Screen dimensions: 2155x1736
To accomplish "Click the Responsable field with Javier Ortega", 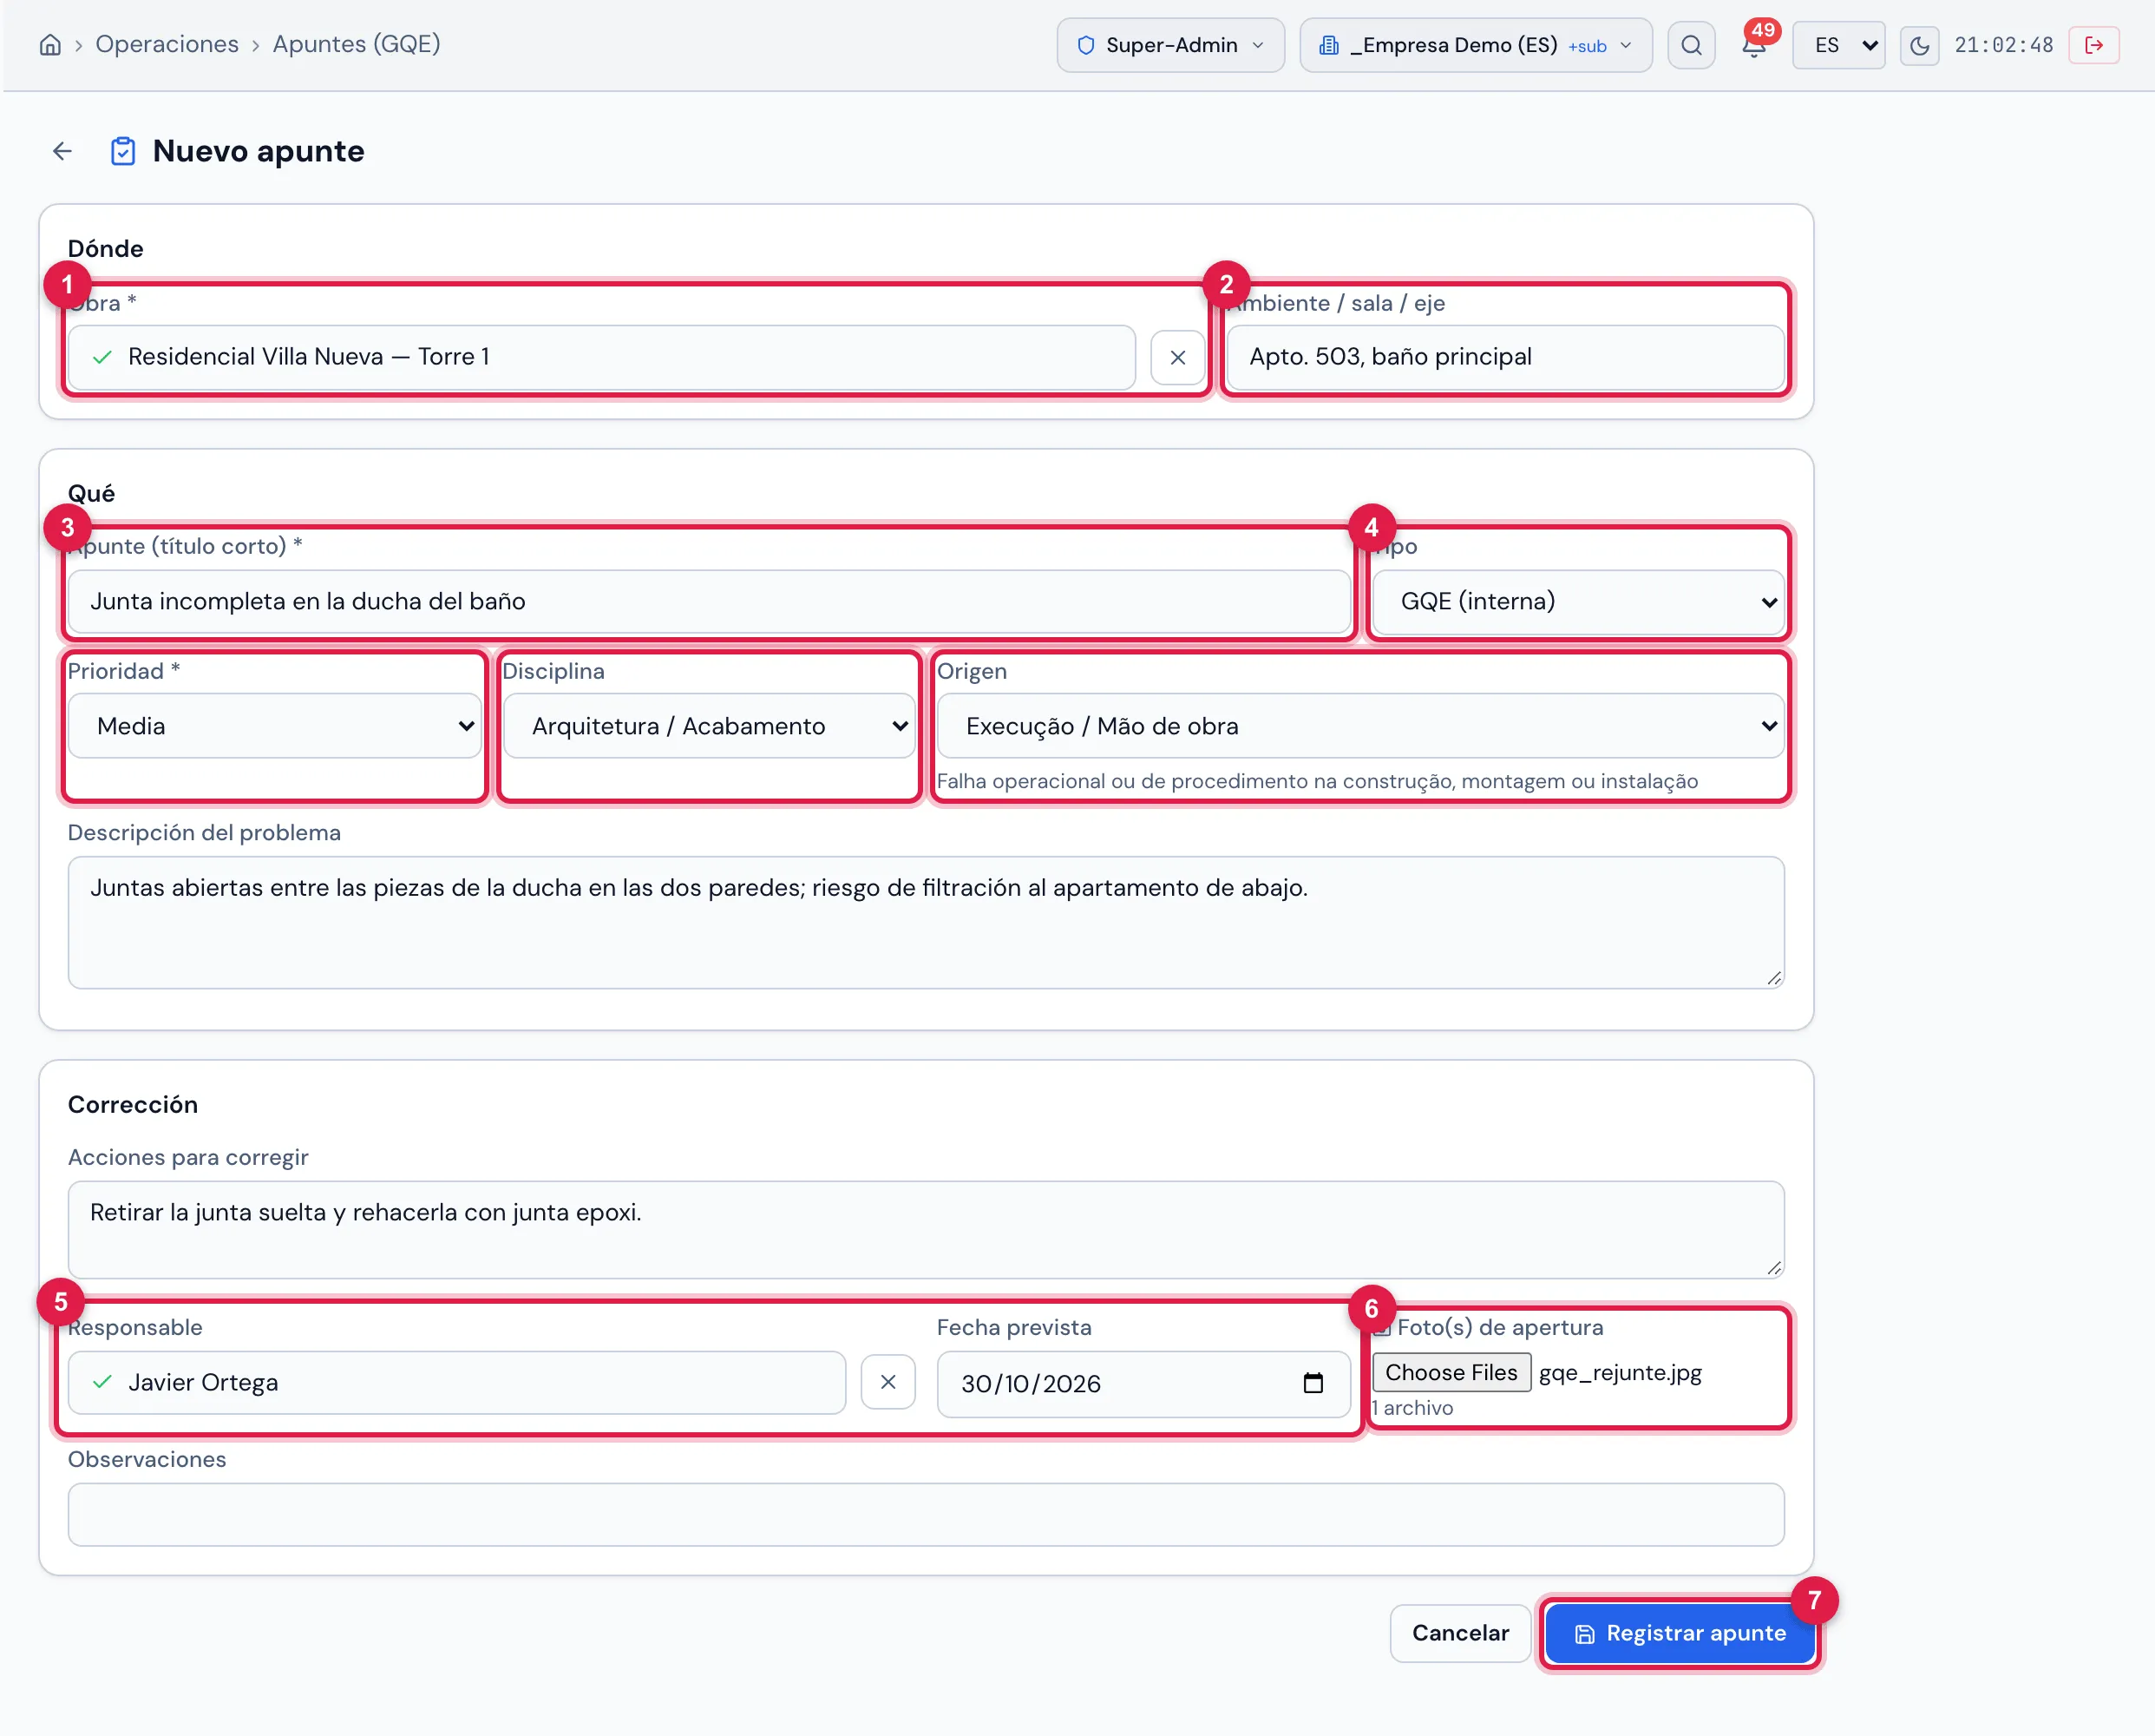I will [457, 1382].
